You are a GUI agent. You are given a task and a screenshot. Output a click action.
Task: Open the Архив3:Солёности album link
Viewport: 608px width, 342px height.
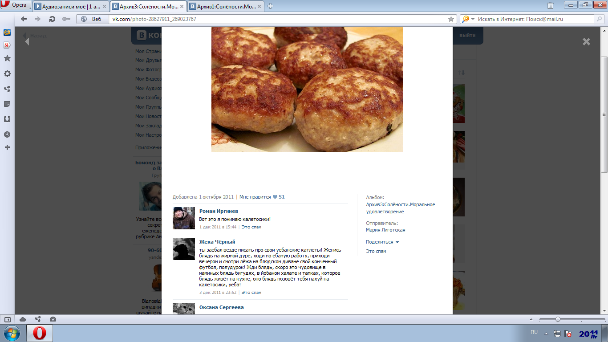click(x=401, y=208)
